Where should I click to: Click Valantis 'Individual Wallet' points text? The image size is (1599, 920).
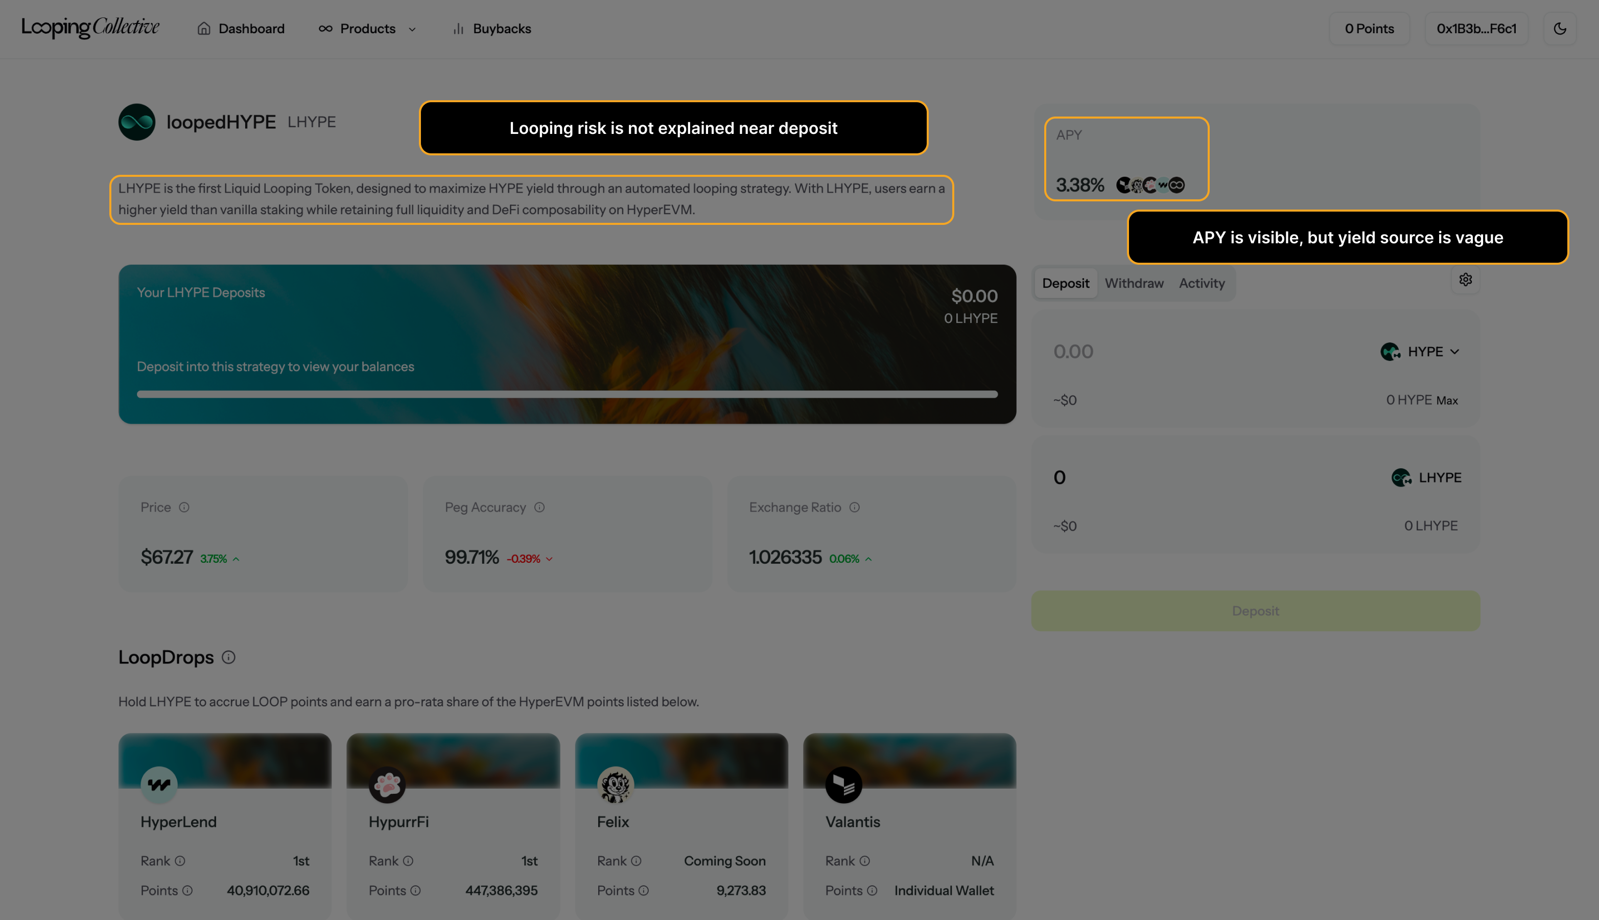tap(944, 891)
